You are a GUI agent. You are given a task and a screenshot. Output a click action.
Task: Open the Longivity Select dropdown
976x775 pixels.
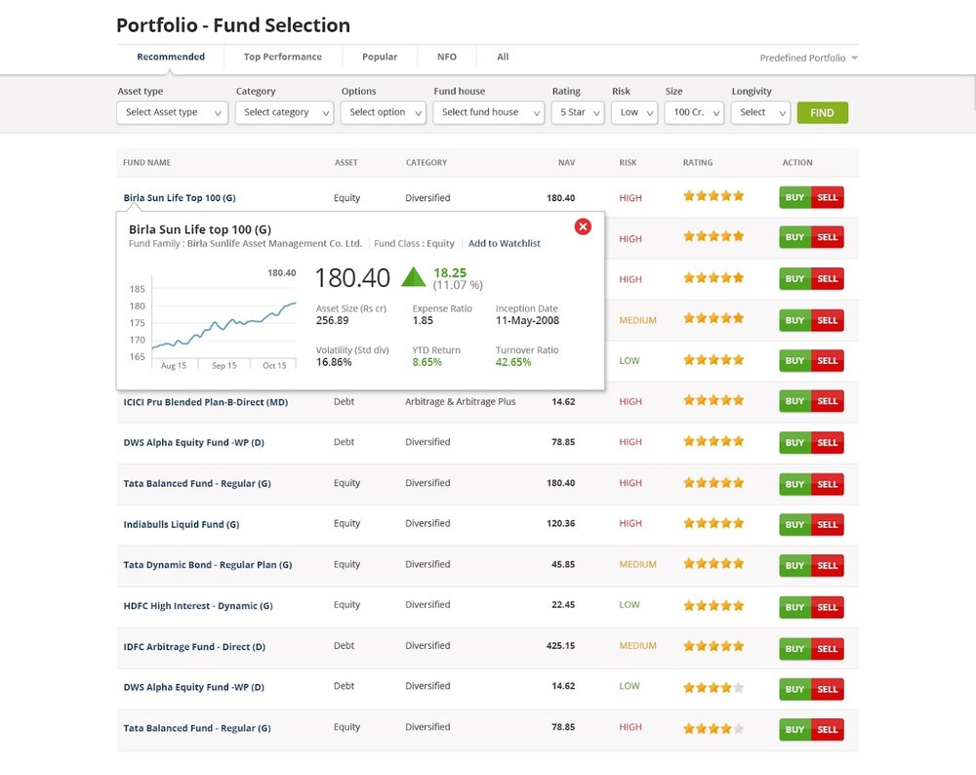tap(760, 112)
